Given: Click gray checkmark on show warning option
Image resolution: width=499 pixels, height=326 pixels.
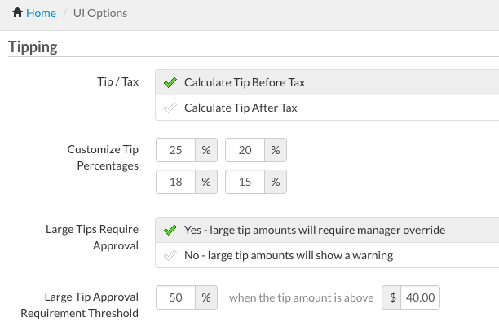Looking at the screenshot, I should [x=170, y=255].
